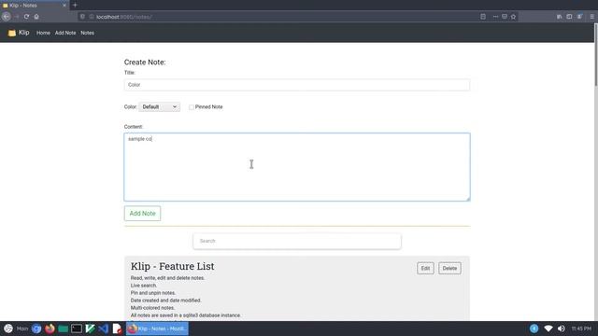
Task: Reload the current page
Action: pyautogui.click(x=26, y=17)
